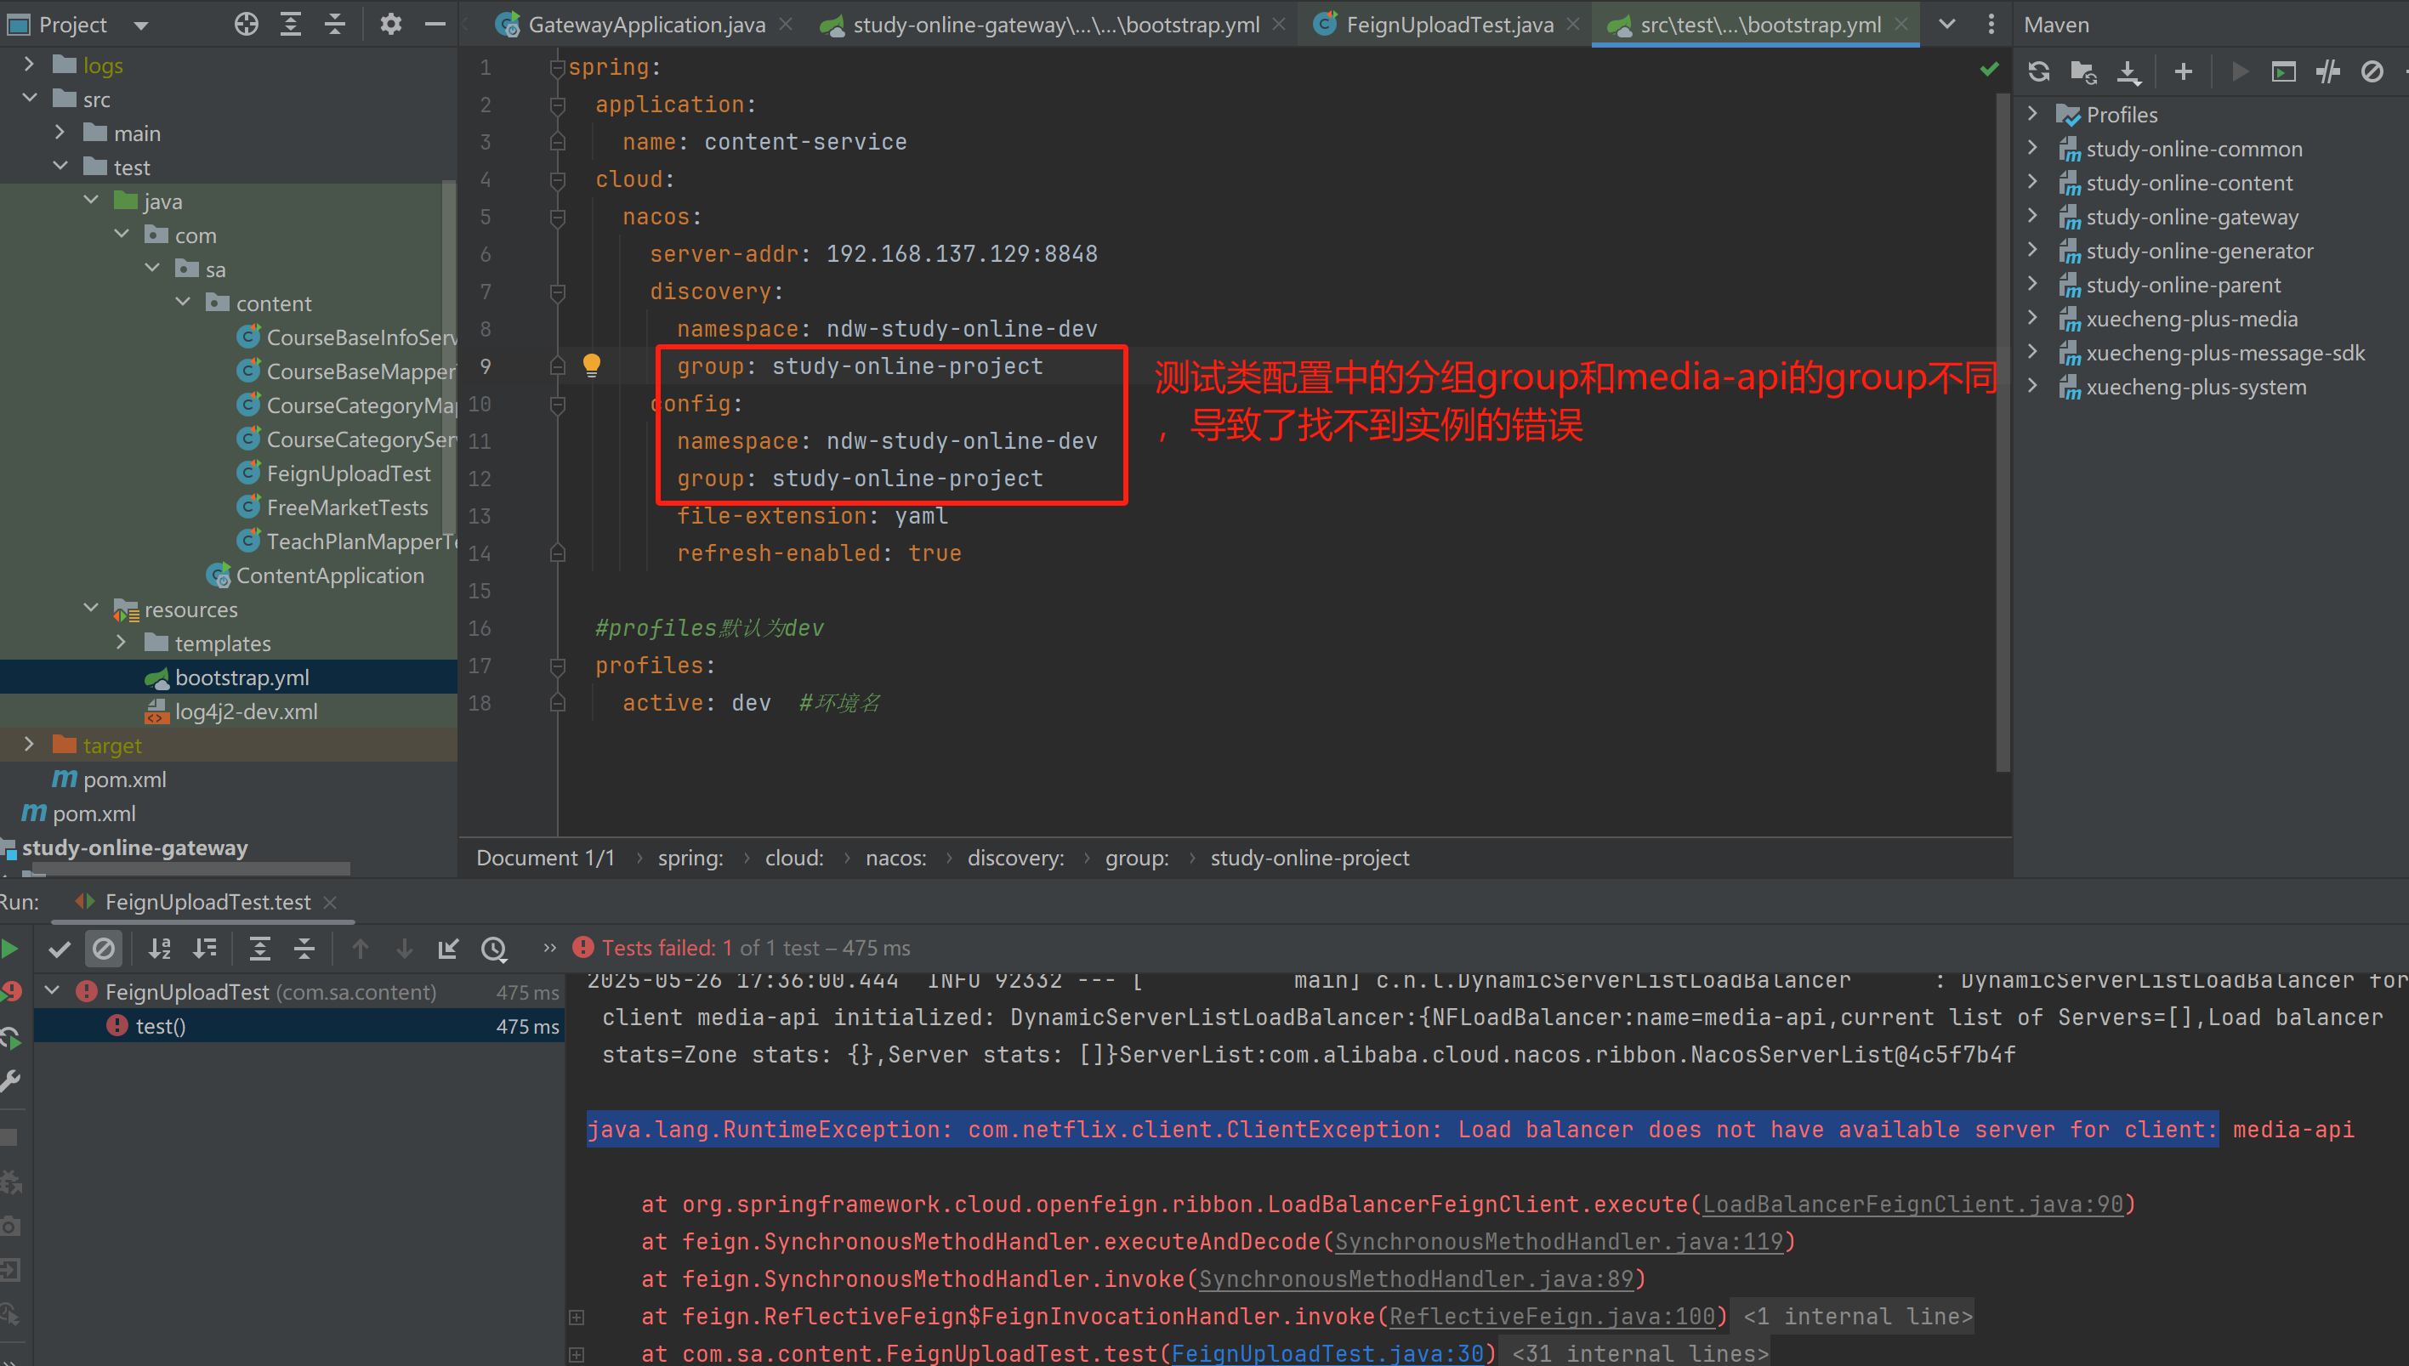This screenshot has width=2409, height=1366.
Task: Expand study-online-gateway Maven module
Action: click(2032, 217)
